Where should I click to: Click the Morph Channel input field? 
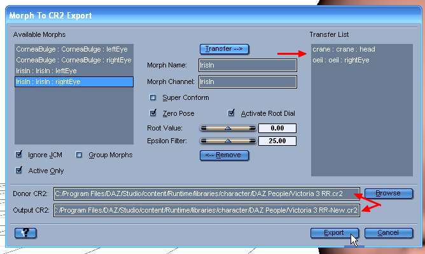(247, 81)
